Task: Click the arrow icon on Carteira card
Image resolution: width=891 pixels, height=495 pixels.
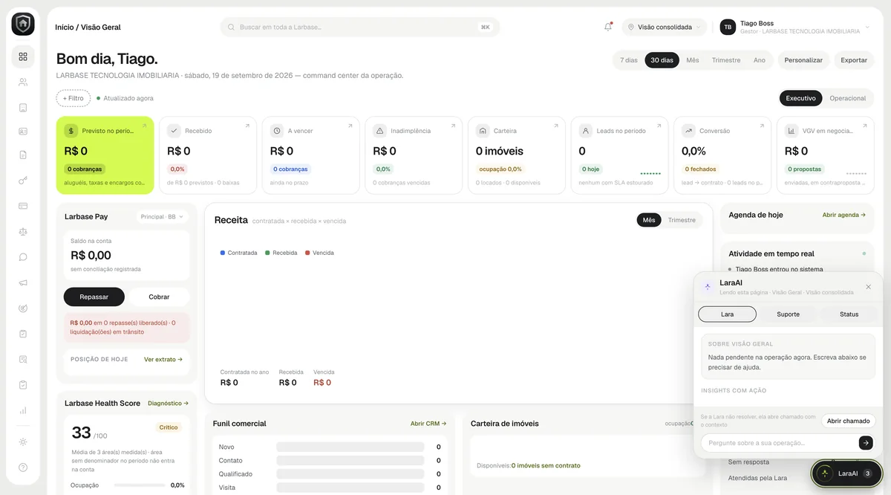Action: [556, 126]
